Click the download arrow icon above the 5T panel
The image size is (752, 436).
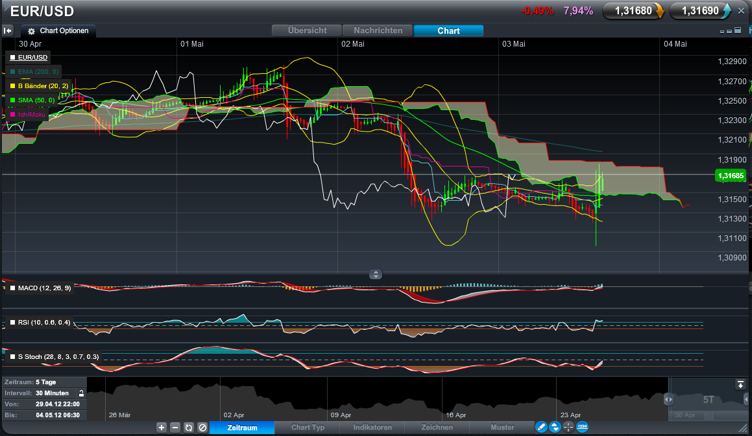click(740, 384)
